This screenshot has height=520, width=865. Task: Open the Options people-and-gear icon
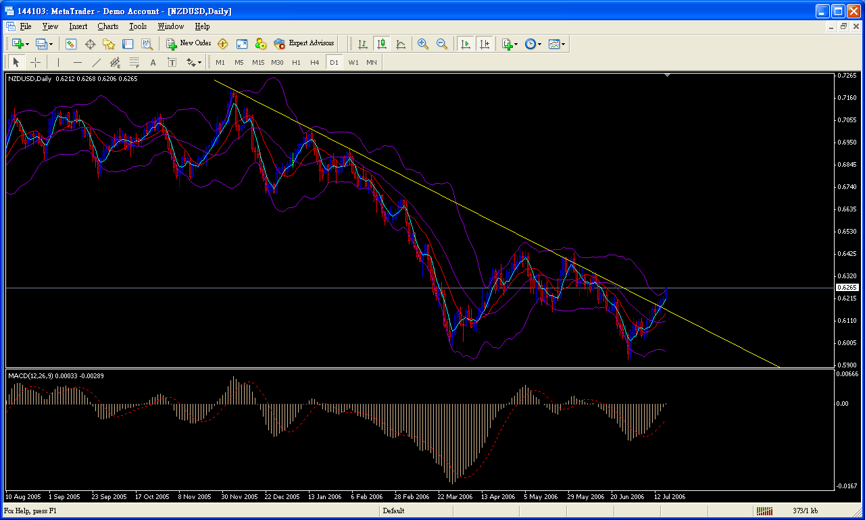point(260,44)
